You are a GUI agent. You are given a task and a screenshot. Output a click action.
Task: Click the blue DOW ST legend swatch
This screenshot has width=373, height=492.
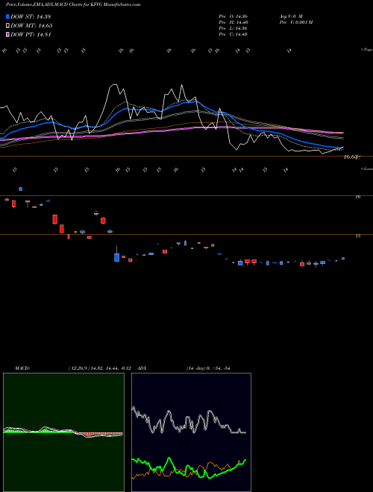7,16
